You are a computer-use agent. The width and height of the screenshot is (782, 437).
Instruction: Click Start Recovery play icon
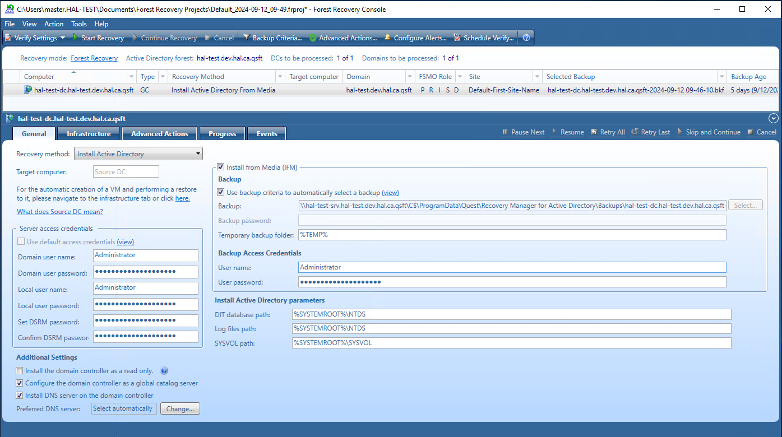point(75,38)
